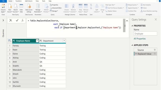Sort ascending using ribbon icon
This screenshot has width=161, height=90.
(91, 5)
